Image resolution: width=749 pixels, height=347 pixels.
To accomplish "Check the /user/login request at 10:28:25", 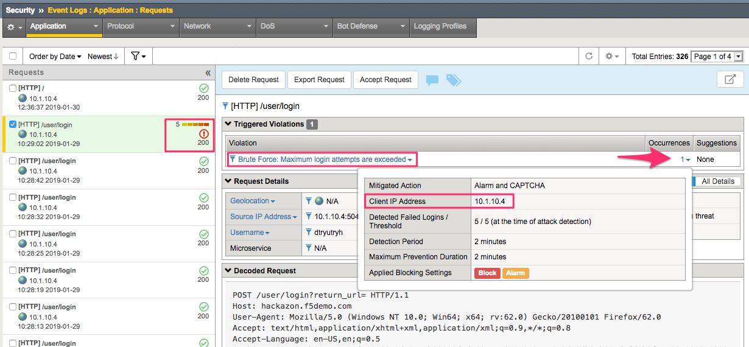I will [x=13, y=234].
